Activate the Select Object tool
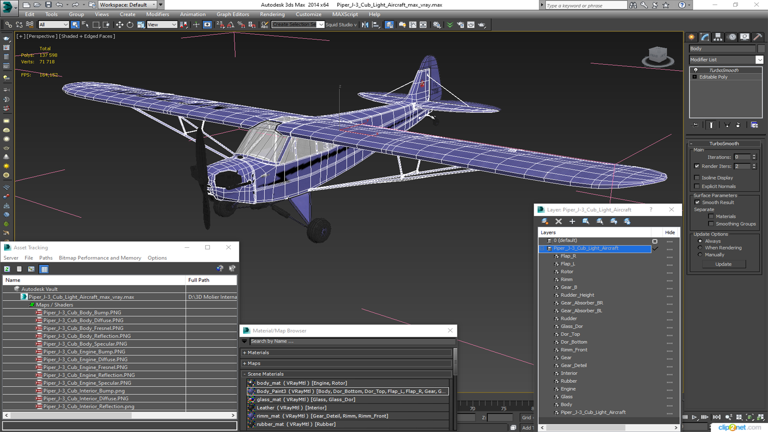This screenshot has height=432, width=768. (75, 25)
